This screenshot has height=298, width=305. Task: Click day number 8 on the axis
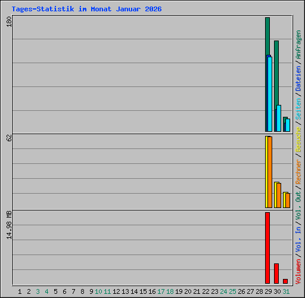click(x=82, y=291)
